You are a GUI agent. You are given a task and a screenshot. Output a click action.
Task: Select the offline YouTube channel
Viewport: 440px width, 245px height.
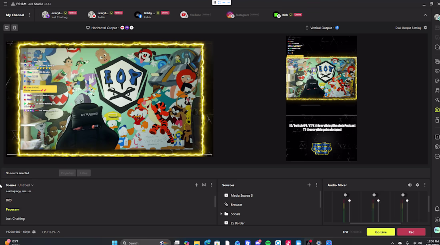tap(195, 15)
